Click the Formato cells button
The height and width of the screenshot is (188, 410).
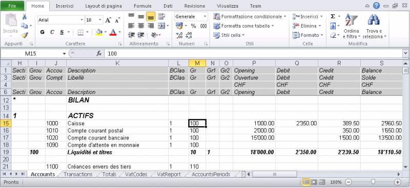coord(308,35)
